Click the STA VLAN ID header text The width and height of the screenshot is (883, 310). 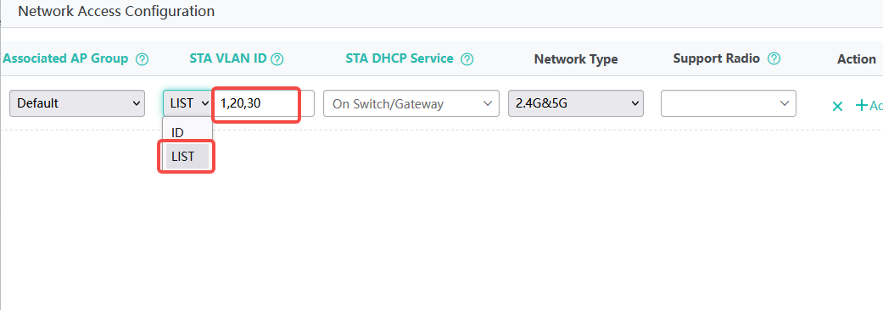tap(228, 58)
